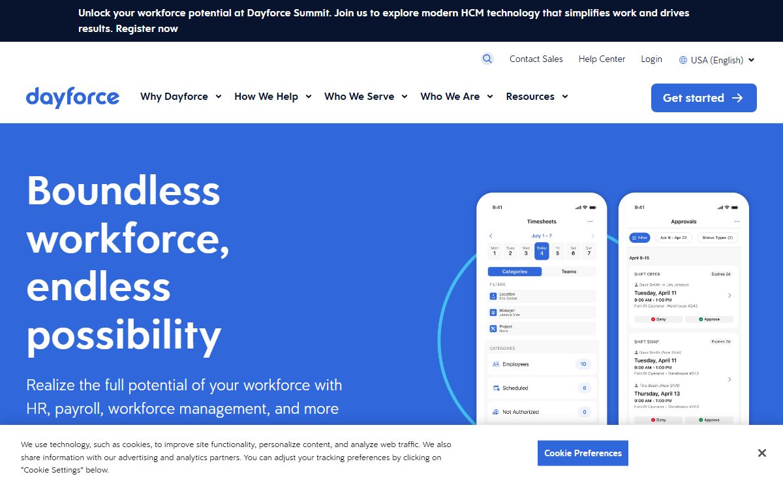Viewport: 783px width, 483px height.
Task: Click the Approvals phone mockup image
Action: click(x=683, y=309)
